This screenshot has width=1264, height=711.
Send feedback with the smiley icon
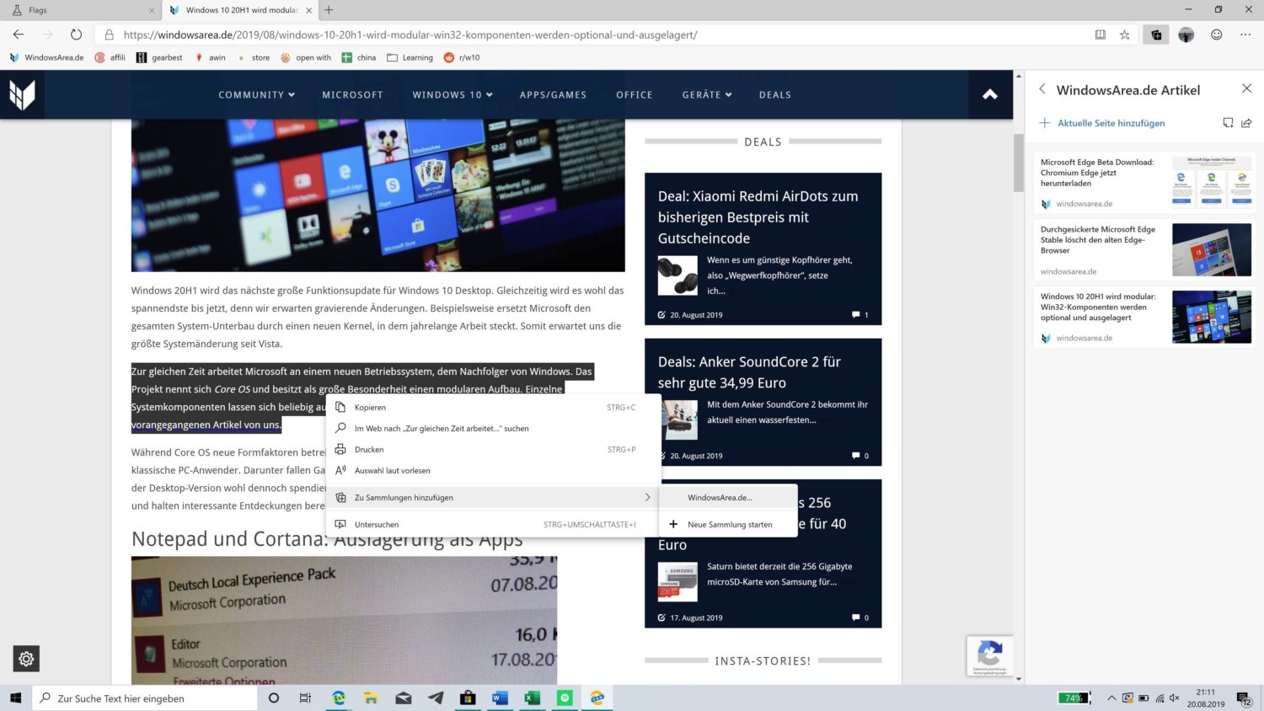(1216, 35)
